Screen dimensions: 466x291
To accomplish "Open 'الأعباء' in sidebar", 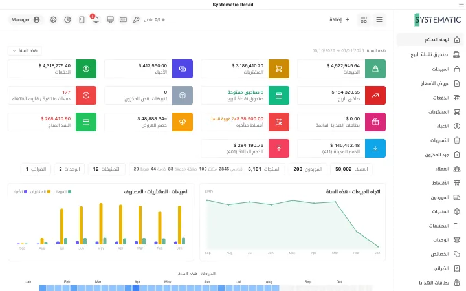I will [x=430, y=126].
